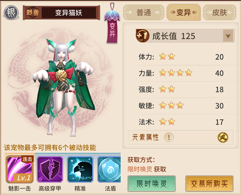241x195 pixels.
Task: Open the 高级穿甲 broken shield skill
Action: (50, 169)
